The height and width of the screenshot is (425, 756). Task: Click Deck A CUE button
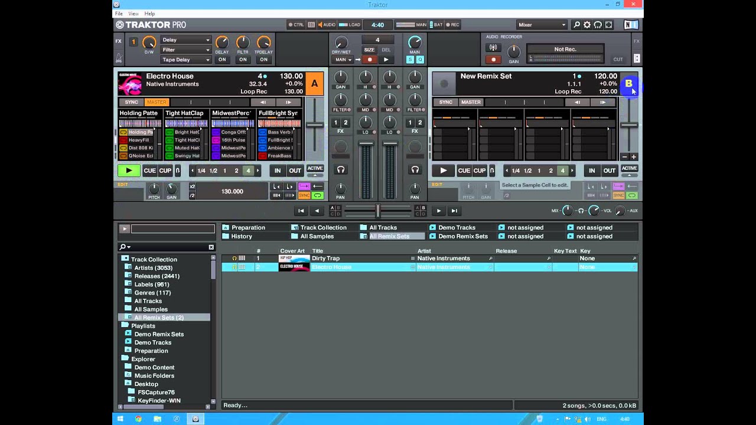[x=150, y=171]
